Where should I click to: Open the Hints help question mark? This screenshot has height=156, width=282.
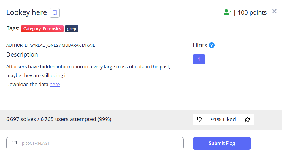click(x=211, y=45)
